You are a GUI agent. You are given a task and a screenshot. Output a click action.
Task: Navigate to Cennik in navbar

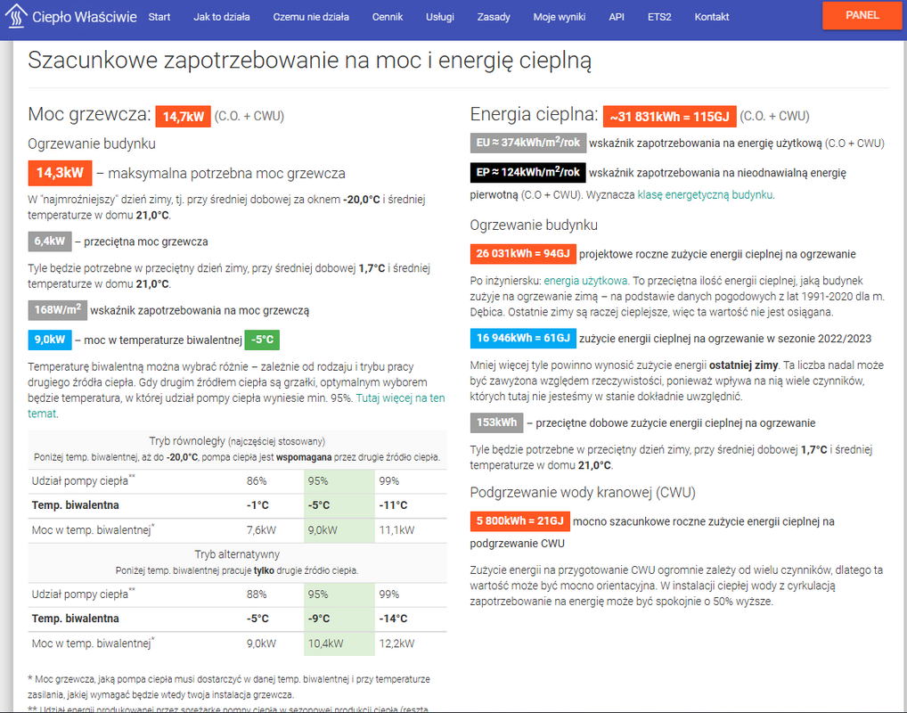click(x=388, y=17)
